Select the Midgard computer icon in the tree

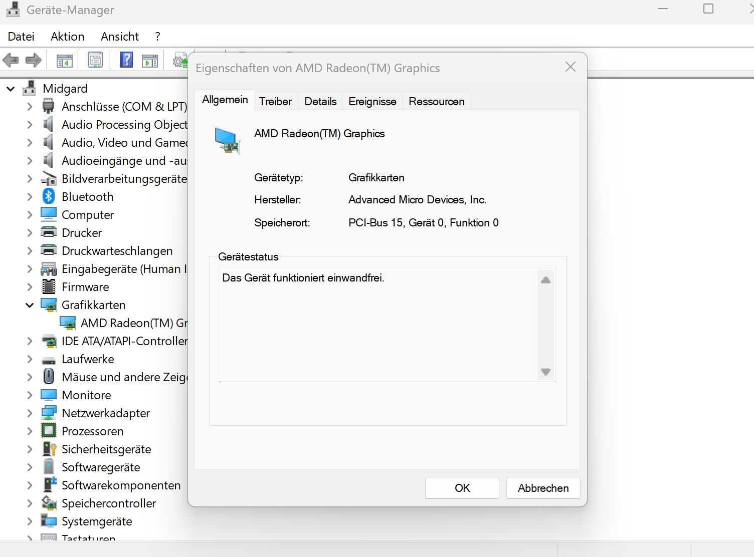pyautogui.click(x=30, y=89)
